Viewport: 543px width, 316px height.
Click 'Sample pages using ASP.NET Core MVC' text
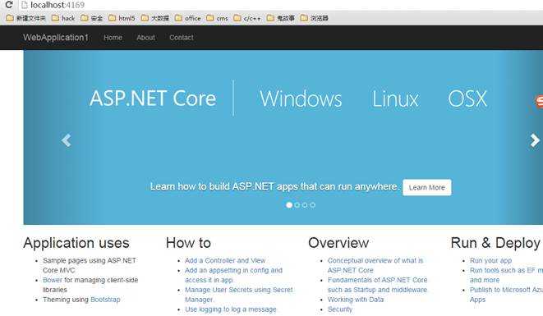[x=90, y=265]
